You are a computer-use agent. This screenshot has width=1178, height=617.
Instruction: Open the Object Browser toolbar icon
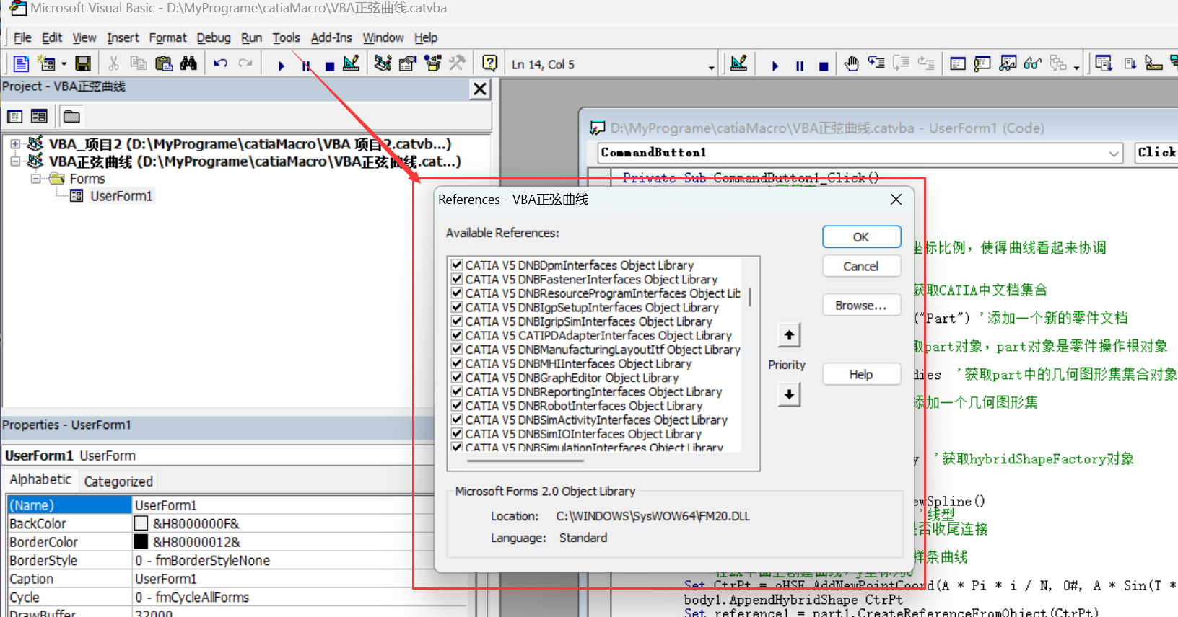click(432, 64)
